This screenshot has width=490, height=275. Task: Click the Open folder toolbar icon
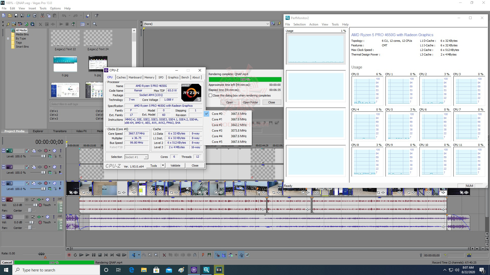click(x=10, y=16)
